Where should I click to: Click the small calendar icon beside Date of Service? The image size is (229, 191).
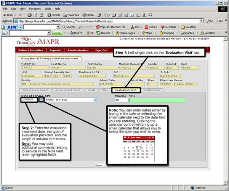[x=41, y=100]
